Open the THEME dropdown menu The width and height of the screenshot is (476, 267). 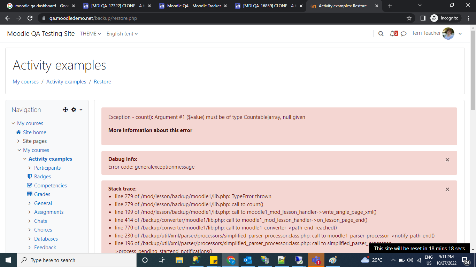(x=91, y=34)
